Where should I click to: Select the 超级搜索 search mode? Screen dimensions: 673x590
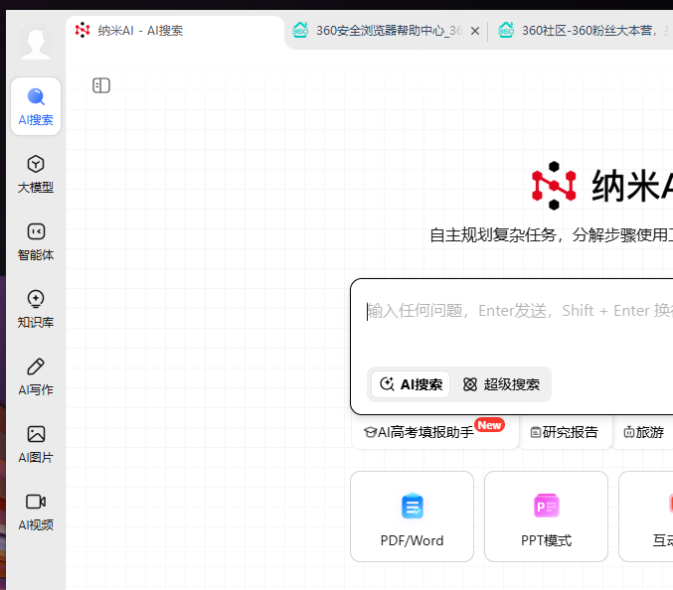pos(501,384)
